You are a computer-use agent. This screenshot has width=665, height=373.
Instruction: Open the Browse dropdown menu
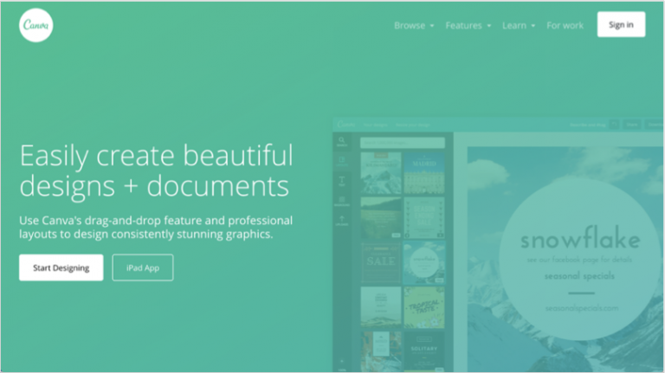[x=414, y=25]
